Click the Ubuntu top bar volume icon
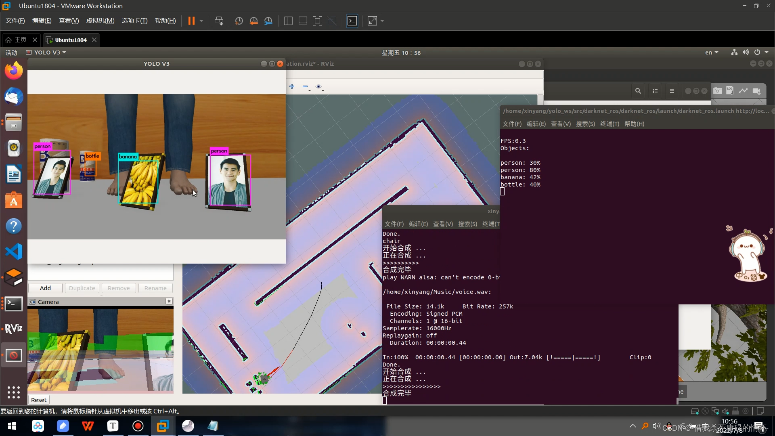 (746, 52)
